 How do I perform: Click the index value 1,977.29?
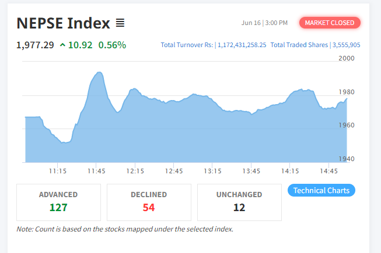[35, 45]
